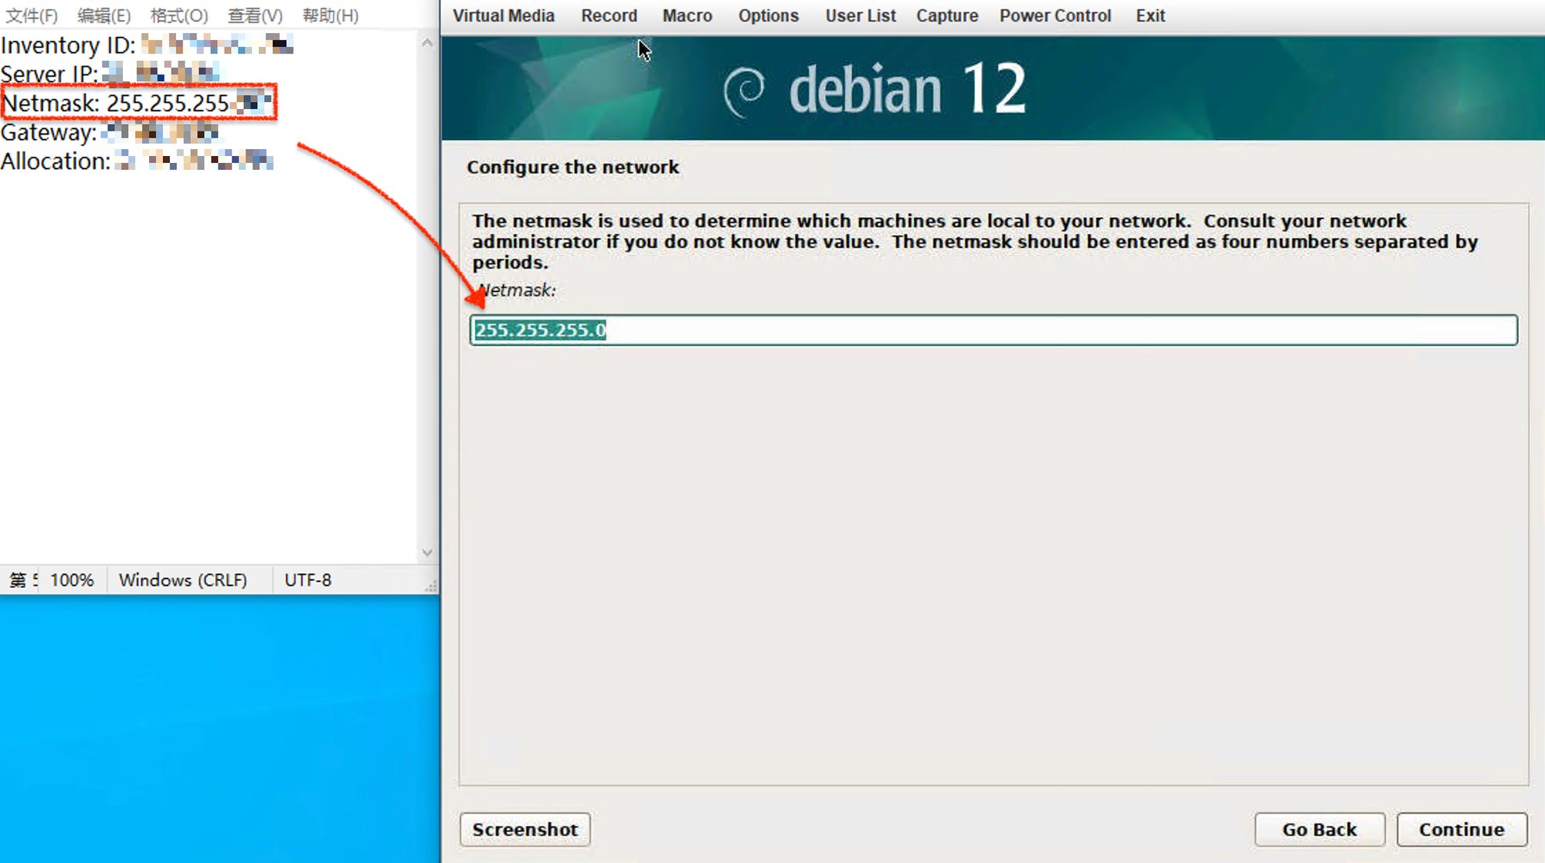
Task: Open the Virtual Media menu
Action: point(503,15)
